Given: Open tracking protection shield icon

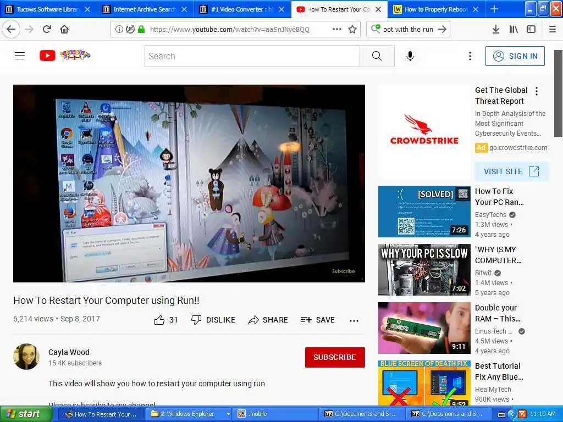Looking at the screenshot, I should click(130, 30).
